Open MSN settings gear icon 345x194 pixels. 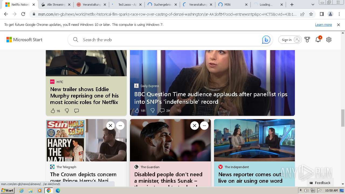pos(329,40)
